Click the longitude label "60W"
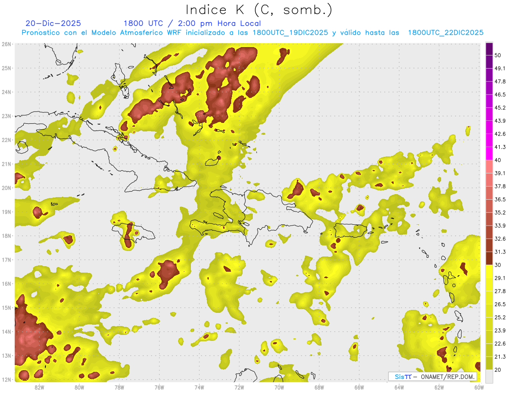Image resolution: width=509 pixels, height=393 pixels. 479,387
